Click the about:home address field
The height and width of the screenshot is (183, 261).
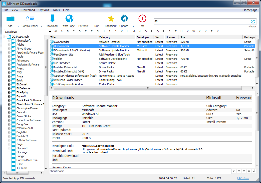pos(140,171)
